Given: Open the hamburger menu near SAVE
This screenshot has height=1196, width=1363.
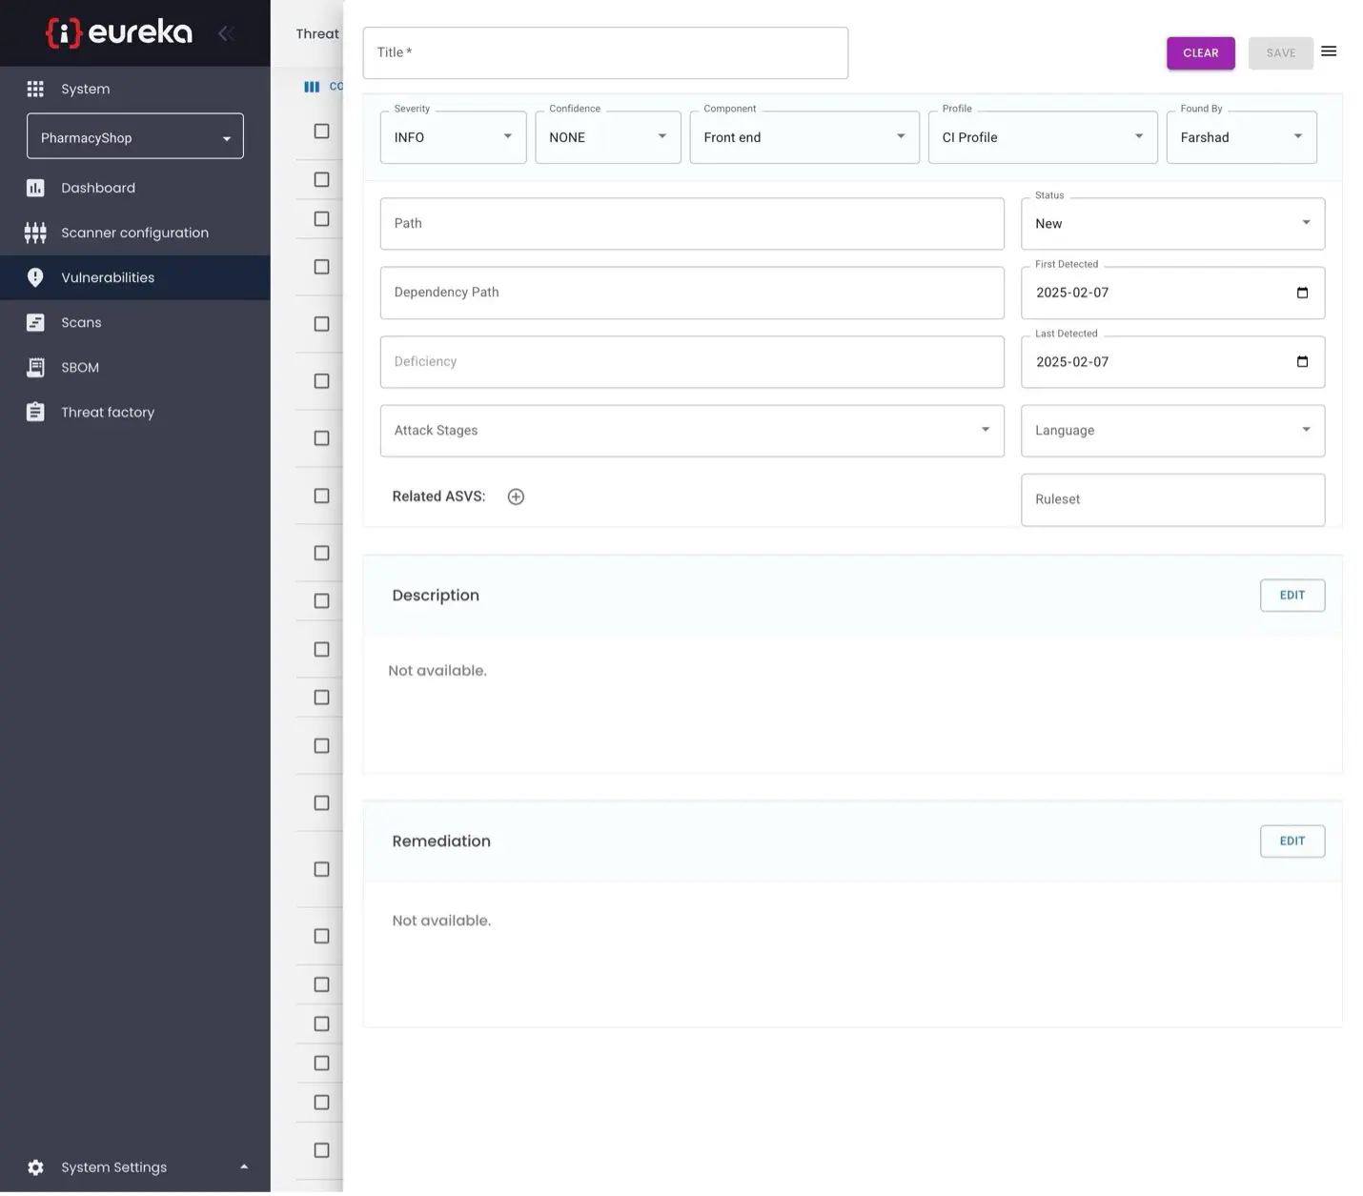Looking at the screenshot, I should 1329,51.
